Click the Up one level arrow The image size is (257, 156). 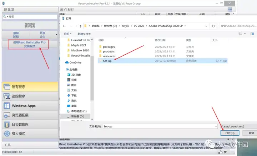click(x=80, y=26)
